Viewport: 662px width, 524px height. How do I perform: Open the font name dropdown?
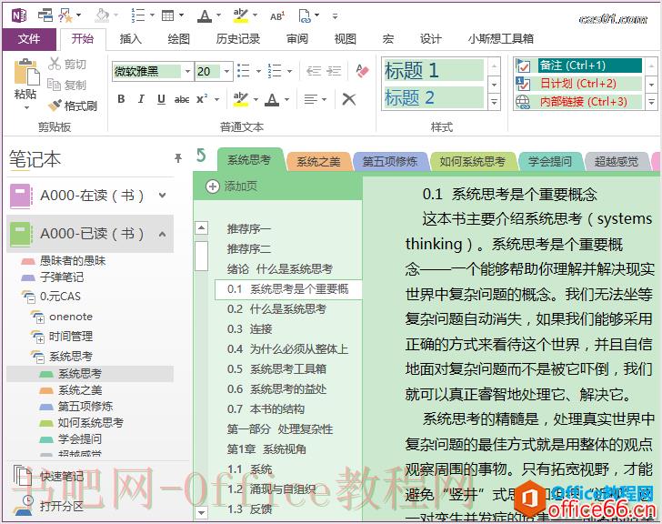pos(187,71)
